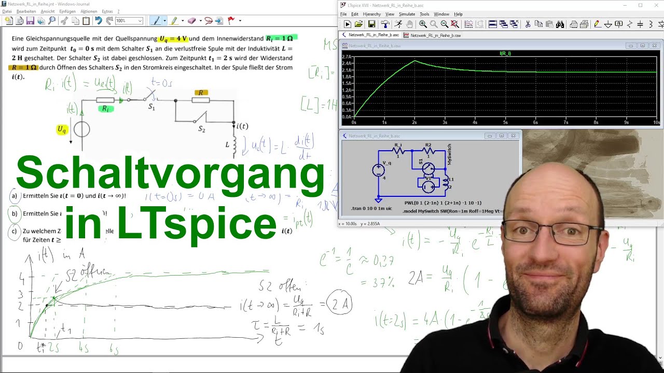Select the Ground symbol tool

pos(608,24)
